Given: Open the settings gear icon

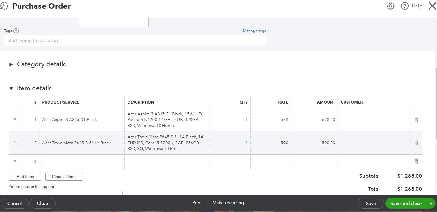Looking at the screenshot, I should click(390, 6).
